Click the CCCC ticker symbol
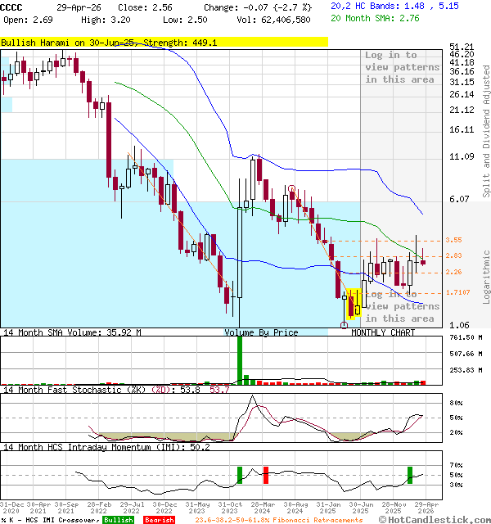This screenshot has width=491, height=524. (12, 6)
